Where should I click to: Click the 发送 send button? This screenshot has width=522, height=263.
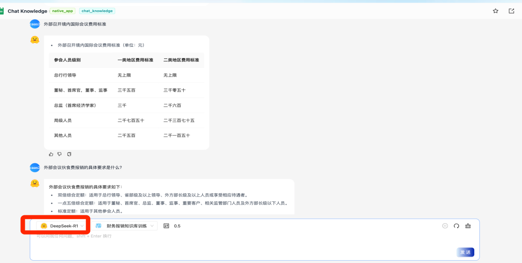point(465,252)
